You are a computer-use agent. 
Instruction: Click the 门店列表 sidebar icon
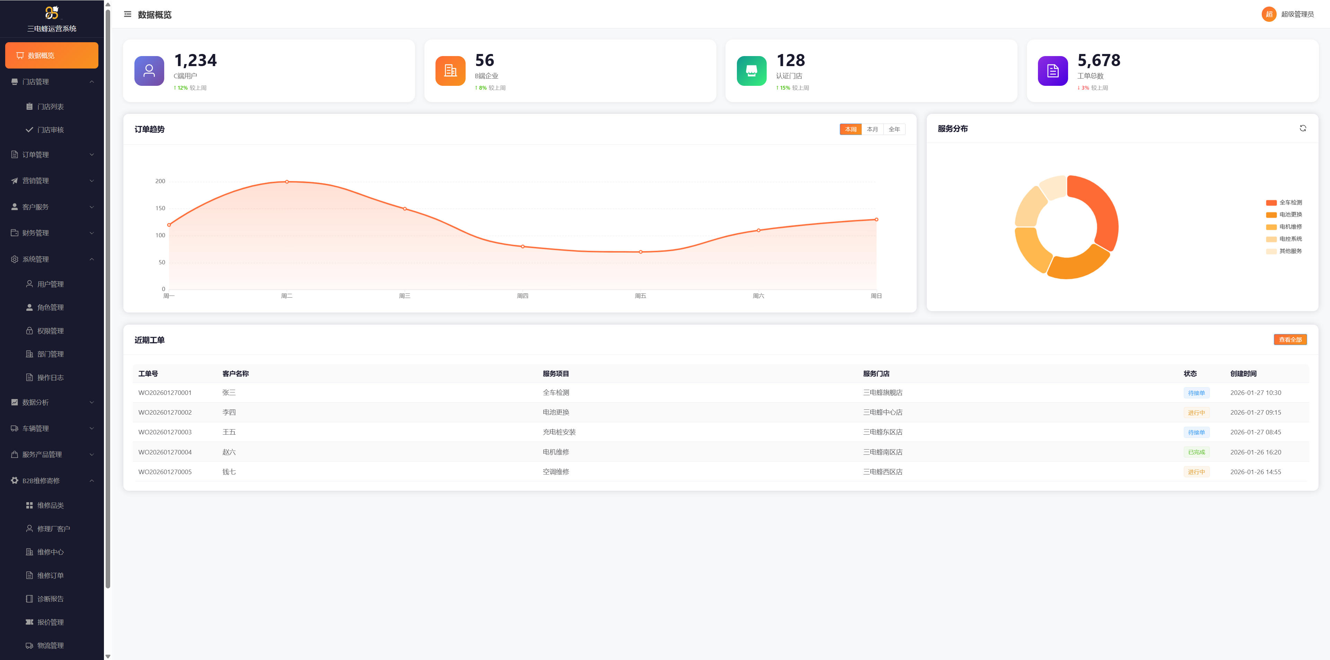pyautogui.click(x=29, y=107)
